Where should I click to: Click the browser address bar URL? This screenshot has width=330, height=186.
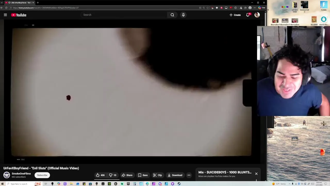[x=46, y=8]
